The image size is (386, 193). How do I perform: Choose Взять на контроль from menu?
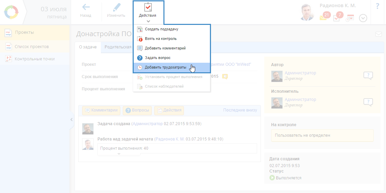pos(172,39)
